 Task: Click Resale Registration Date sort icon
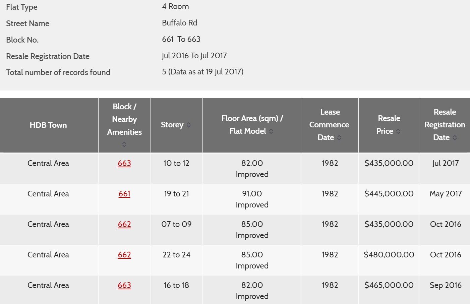(455, 138)
